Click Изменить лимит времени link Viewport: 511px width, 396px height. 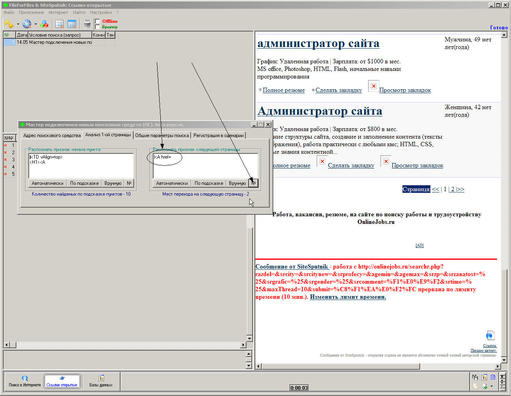[348, 297]
